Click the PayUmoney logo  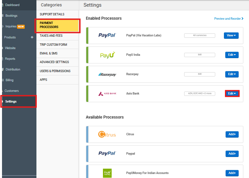click(x=107, y=173)
